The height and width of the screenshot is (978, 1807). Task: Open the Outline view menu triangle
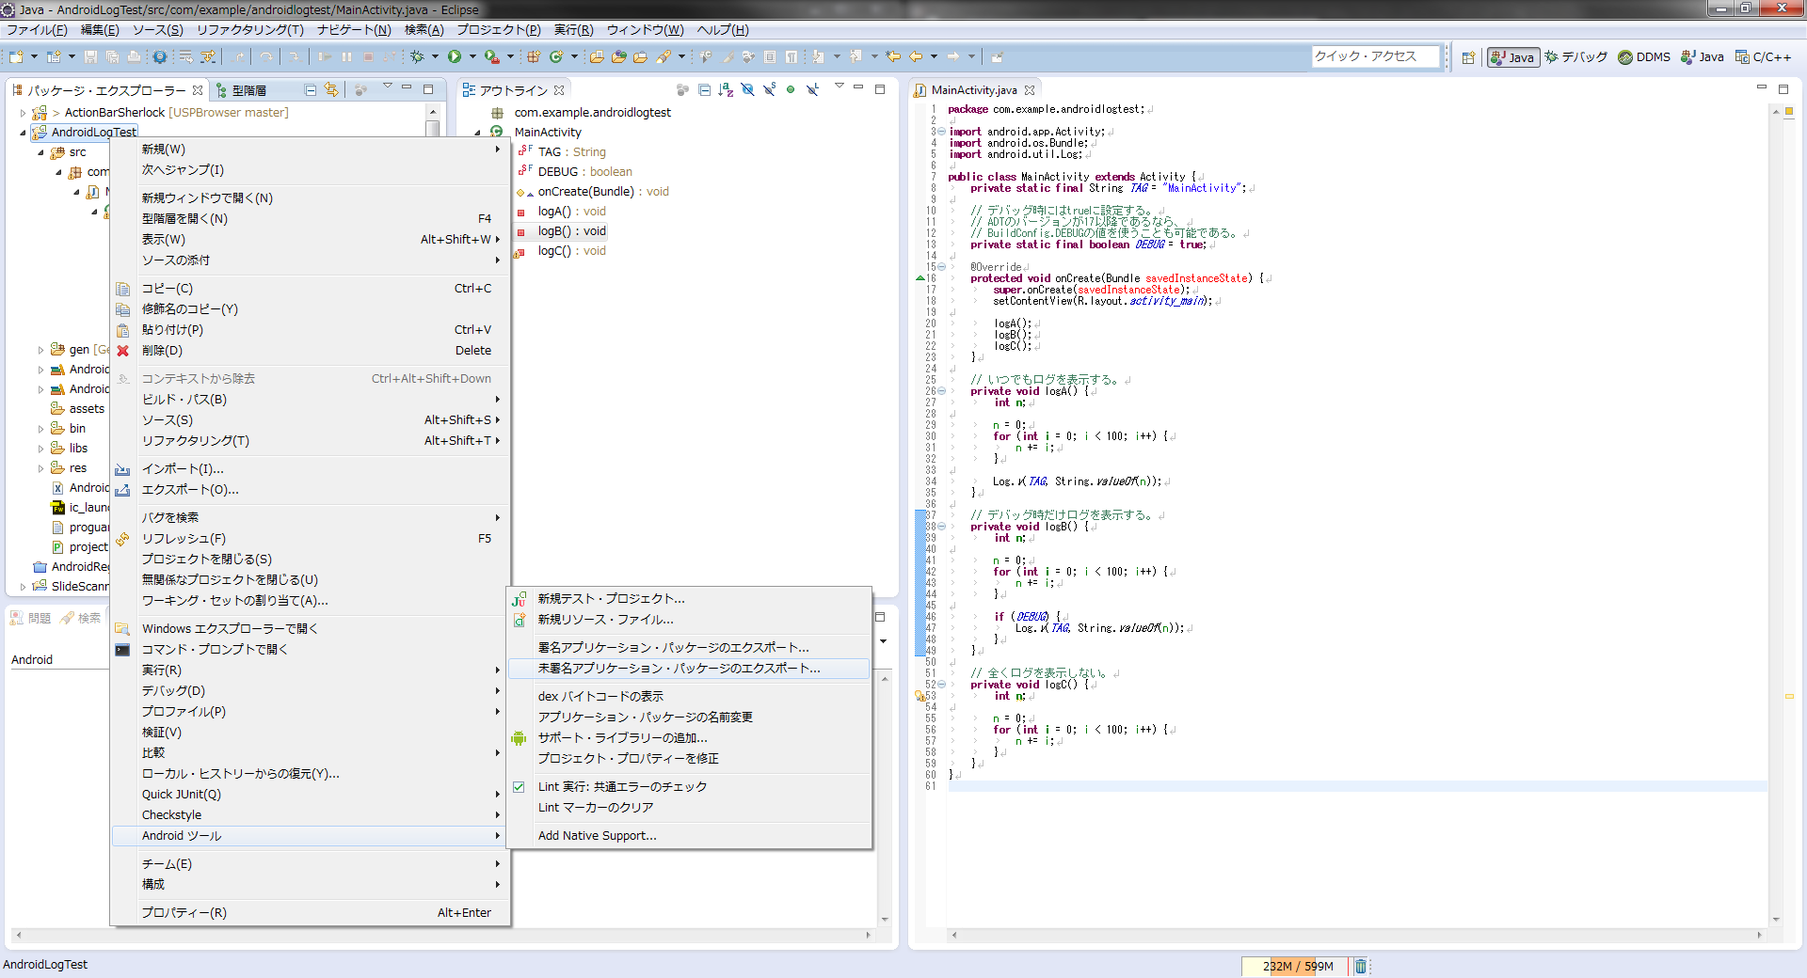coord(839,87)
